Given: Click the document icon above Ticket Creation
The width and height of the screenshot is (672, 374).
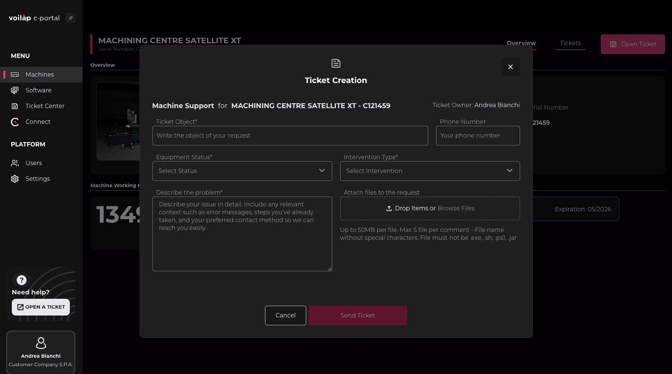Looking at the screenshot, I should (x=336, y=63).
